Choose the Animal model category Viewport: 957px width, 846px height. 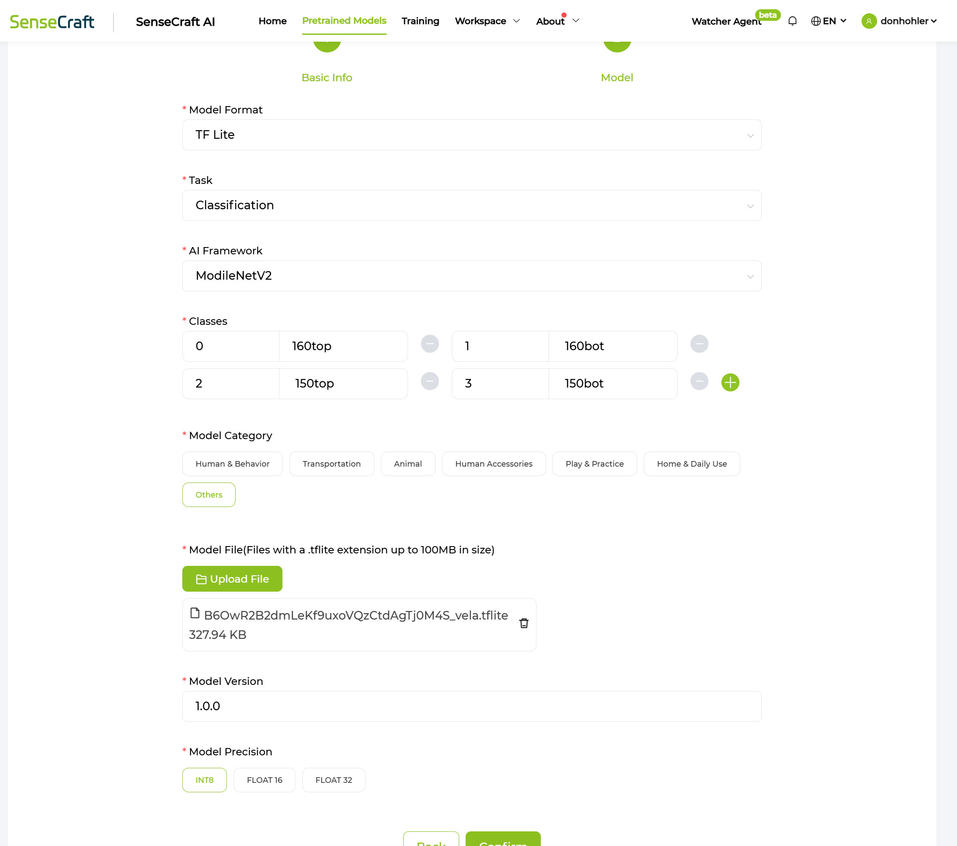407,464
